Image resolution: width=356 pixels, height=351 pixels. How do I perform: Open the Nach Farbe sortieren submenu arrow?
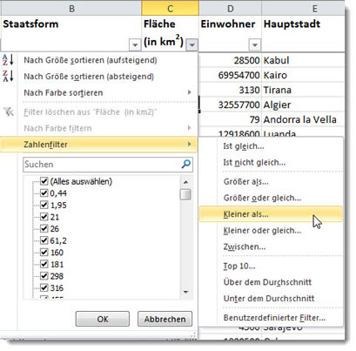point(189,92)
